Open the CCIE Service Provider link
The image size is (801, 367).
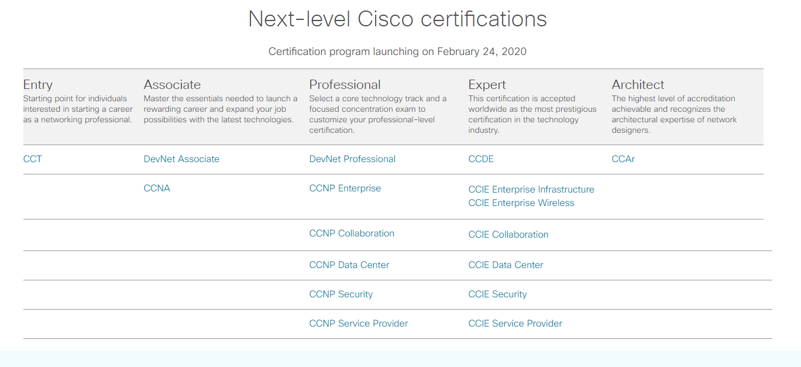click(x=515, y=324)
